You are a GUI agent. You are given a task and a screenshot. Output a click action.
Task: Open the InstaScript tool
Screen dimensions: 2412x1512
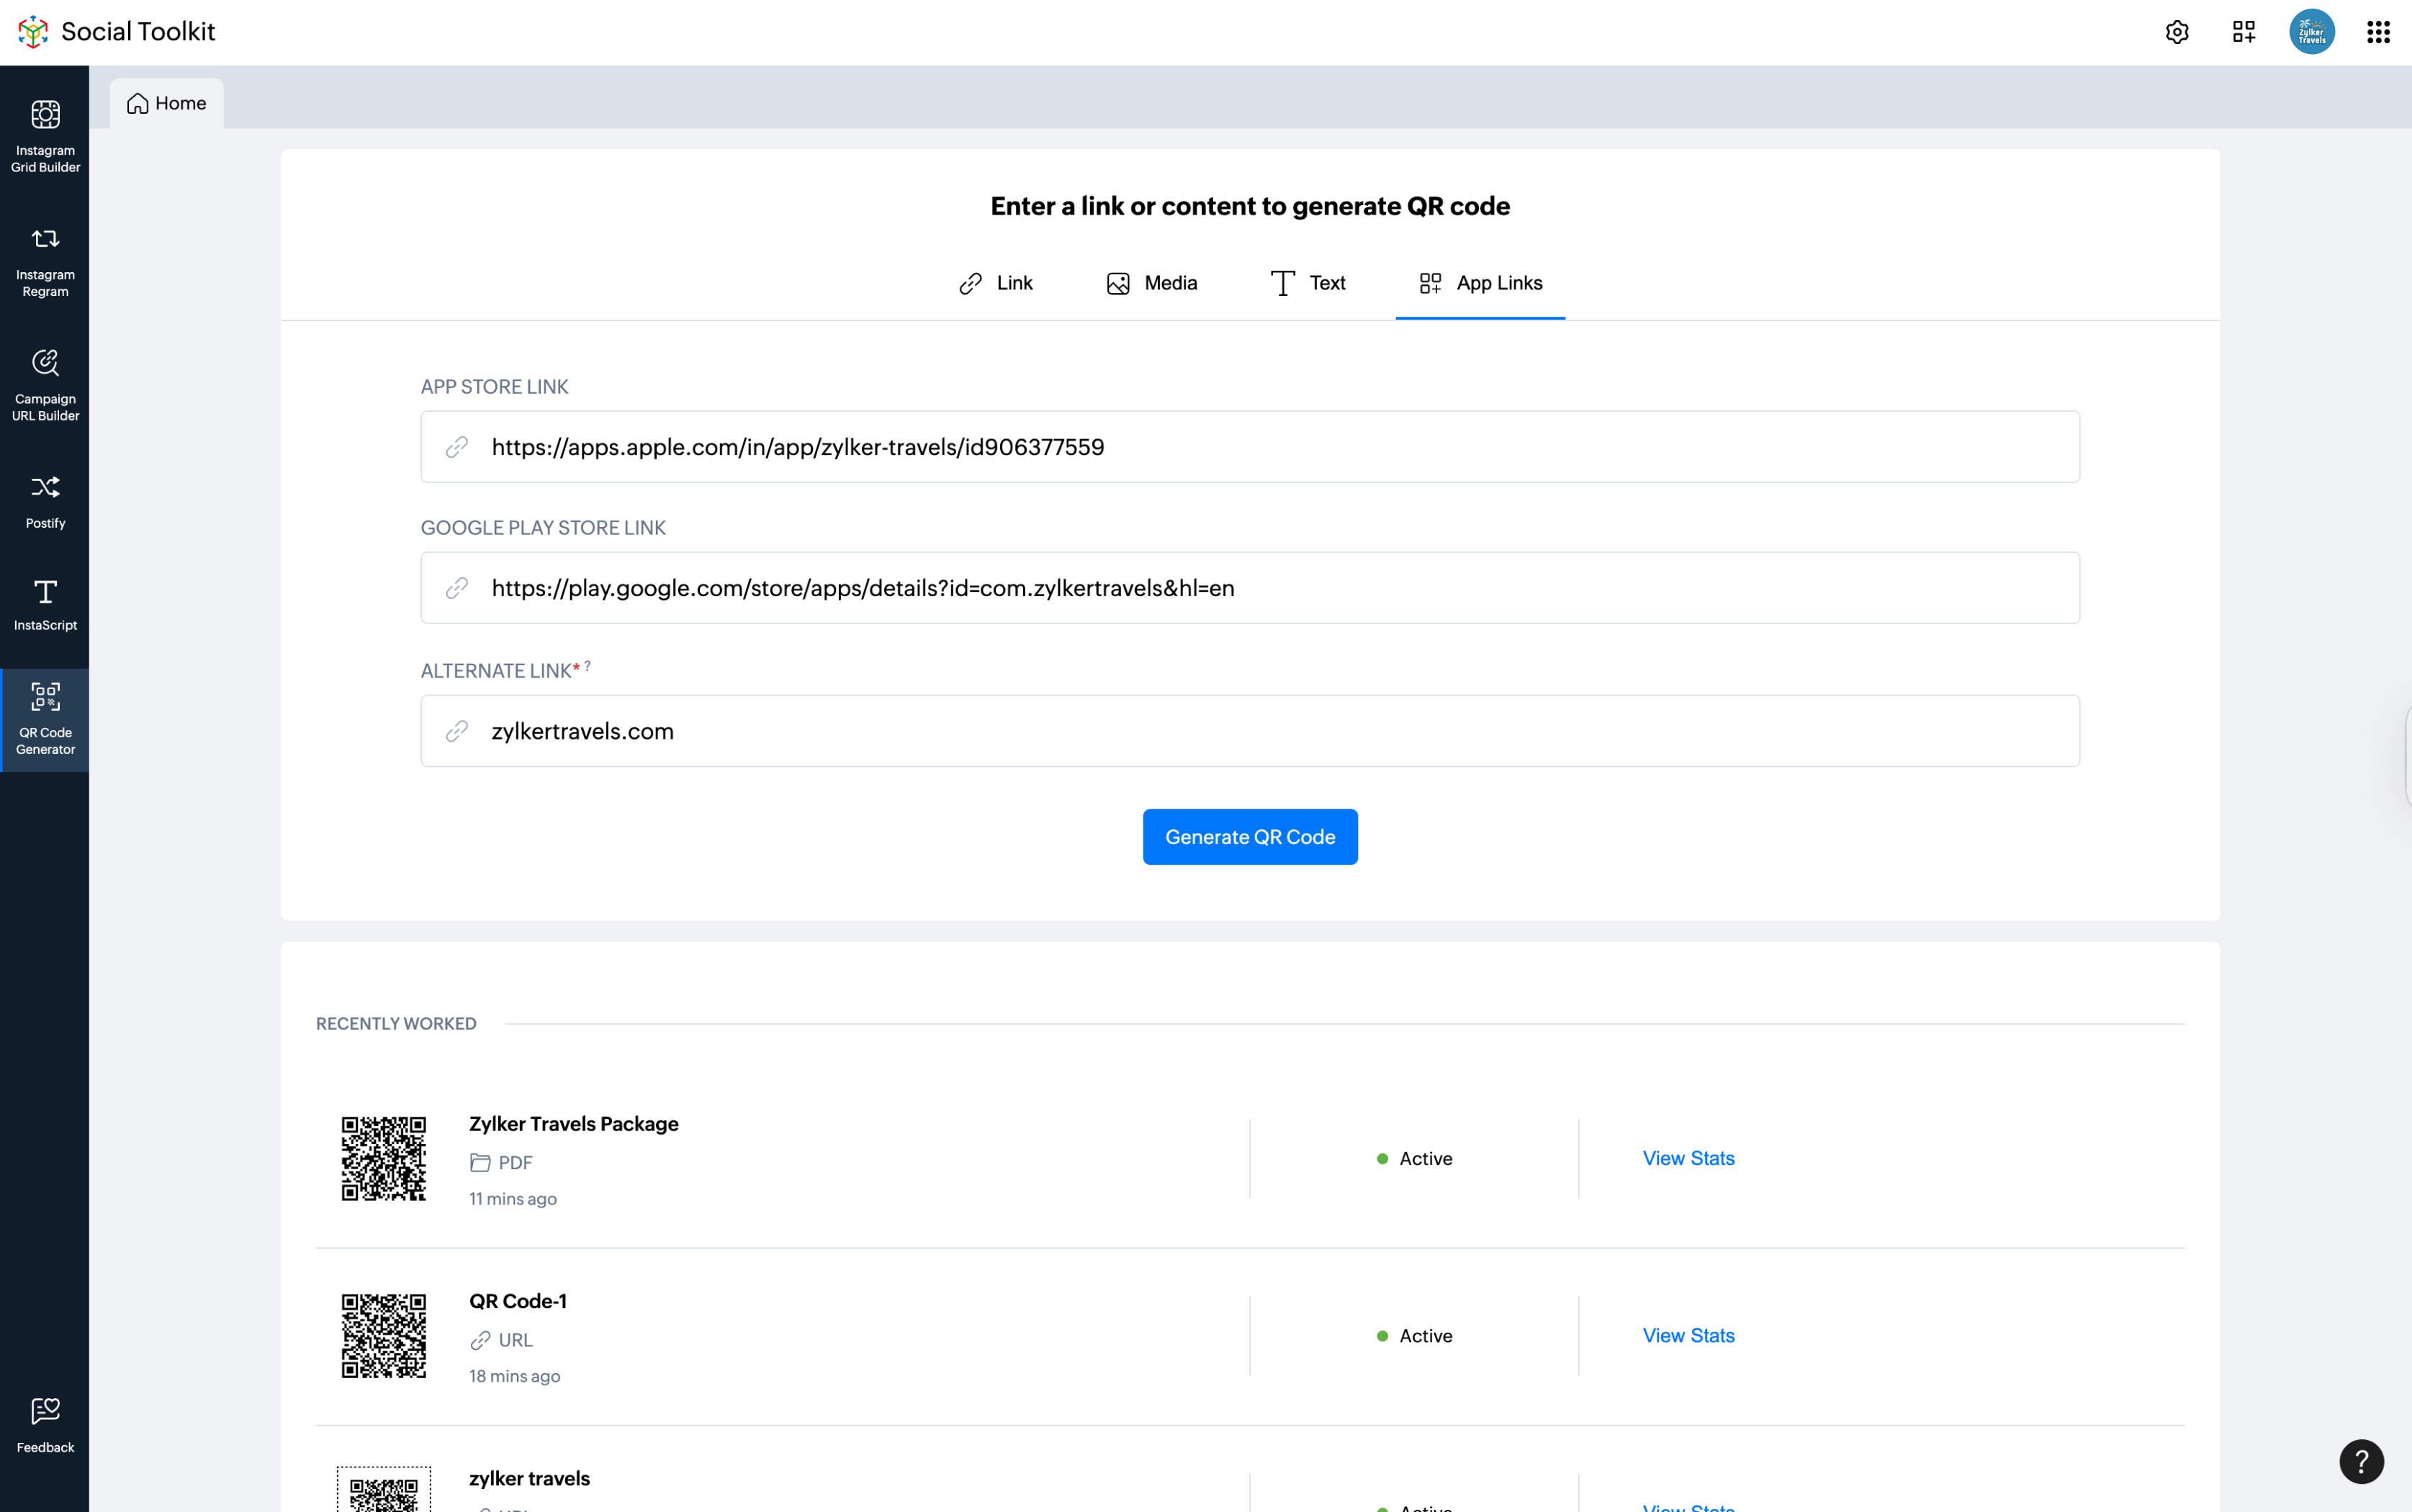pyautogui.click(x=45, y=604)
